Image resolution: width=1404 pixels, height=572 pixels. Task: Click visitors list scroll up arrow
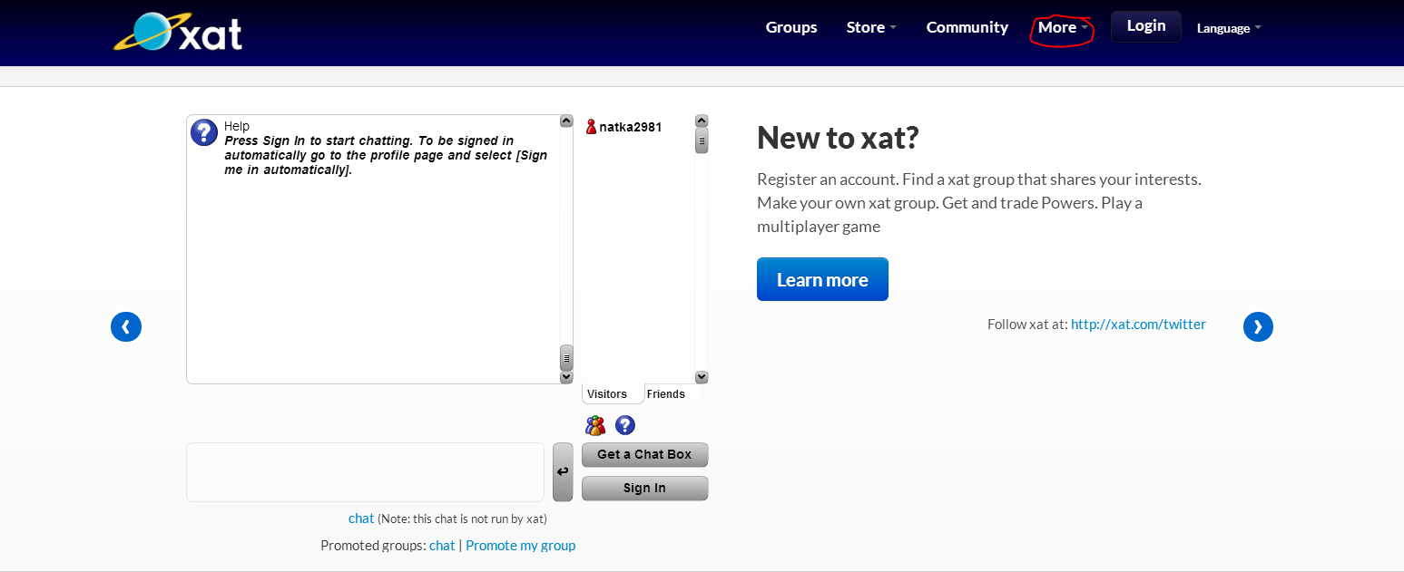coord(702,121)
